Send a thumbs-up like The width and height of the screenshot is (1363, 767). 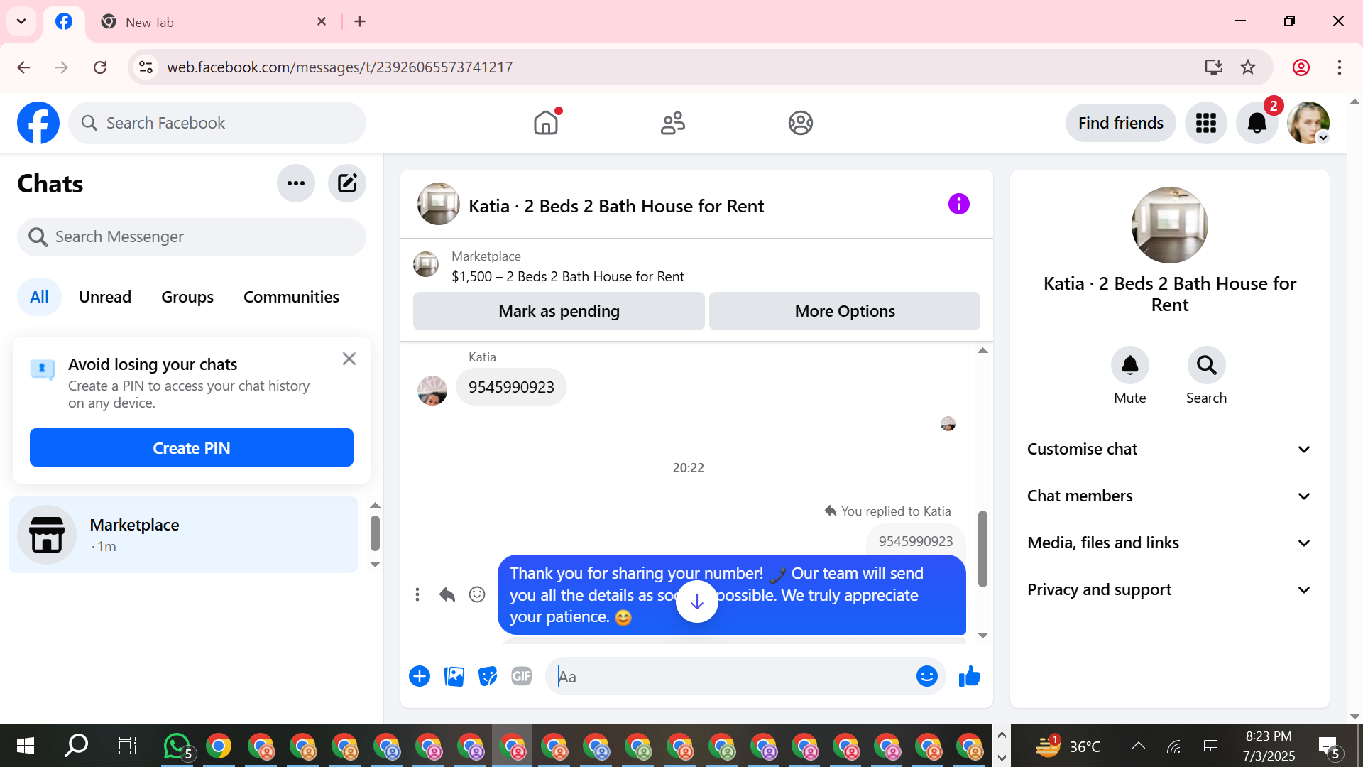click(x=969, y=677)
